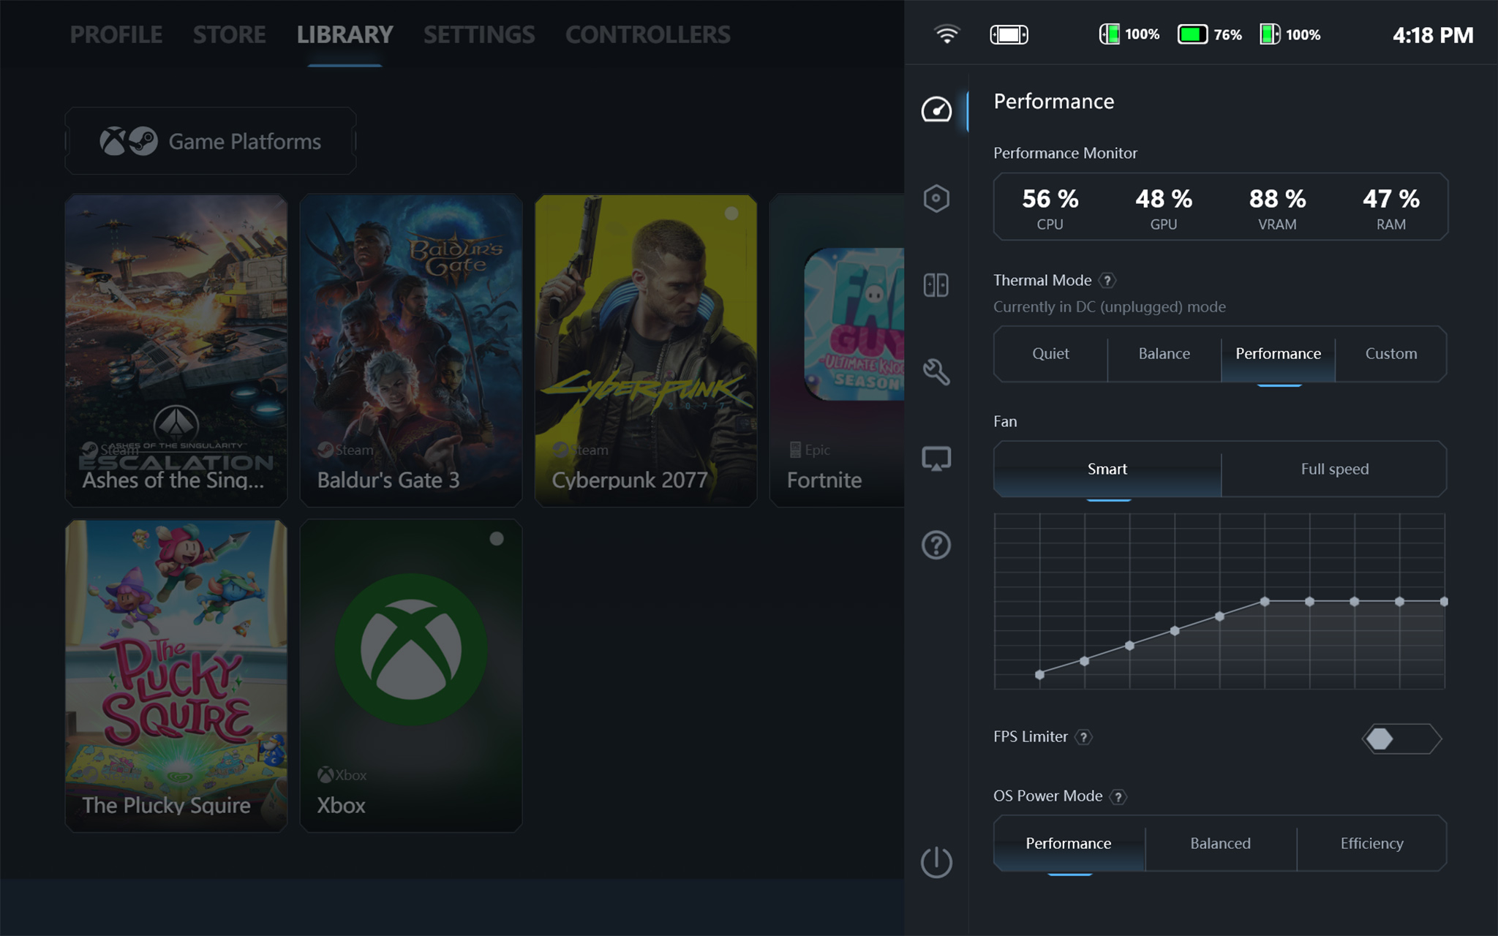
Task: Switch to the SETTINGS tab
Action: click(x=479, y=34)
